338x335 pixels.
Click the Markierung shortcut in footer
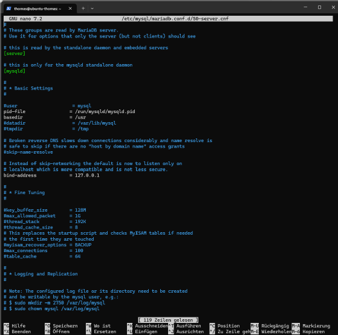point(311,326)
